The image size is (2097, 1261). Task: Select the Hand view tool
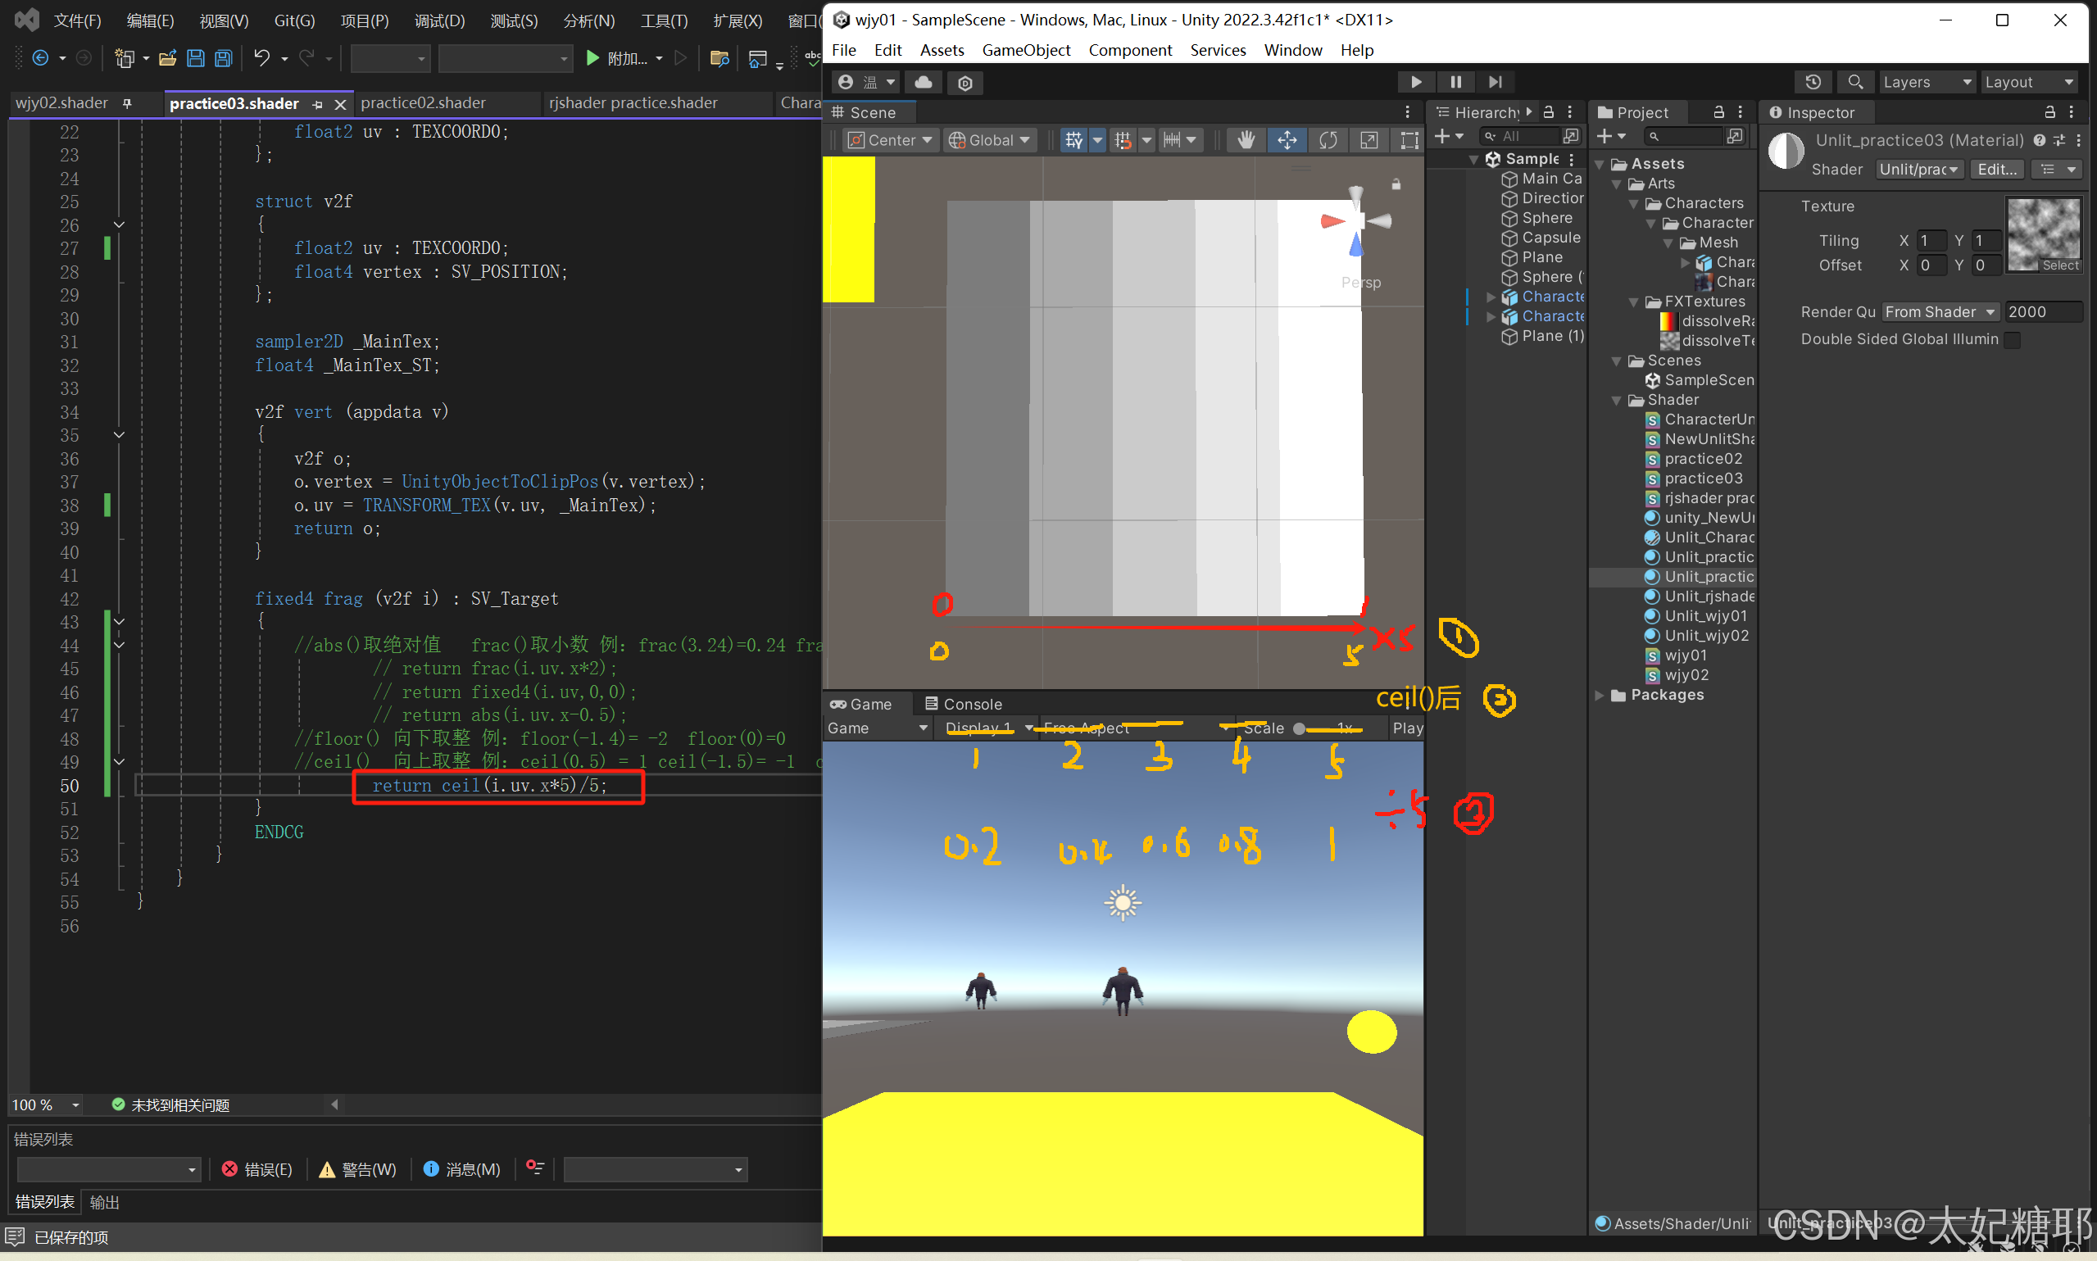1246,140
